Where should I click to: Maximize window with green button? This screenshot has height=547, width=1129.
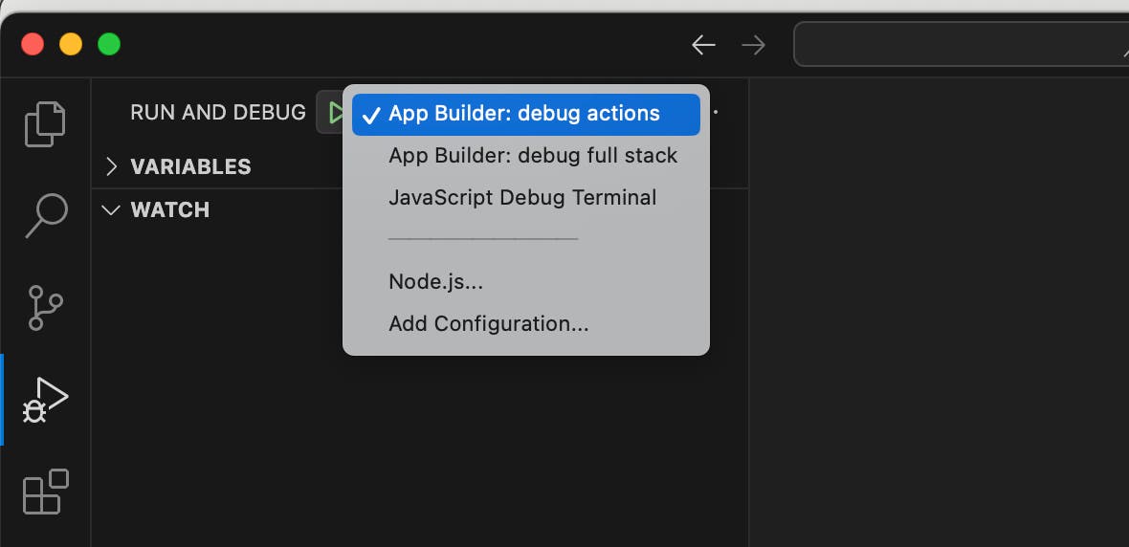109,45
